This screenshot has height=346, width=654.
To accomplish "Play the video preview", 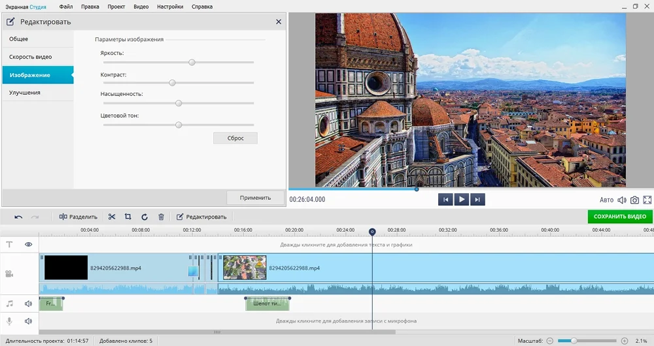I will pyautogui.click(x=462, y=200).
